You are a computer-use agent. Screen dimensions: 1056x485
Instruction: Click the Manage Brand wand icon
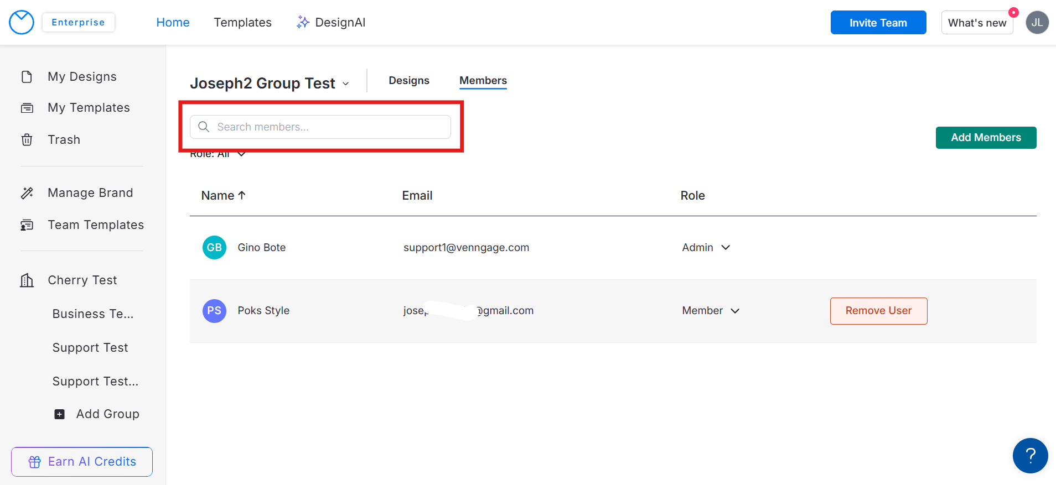pyautogui.click(x=27, y=193)
